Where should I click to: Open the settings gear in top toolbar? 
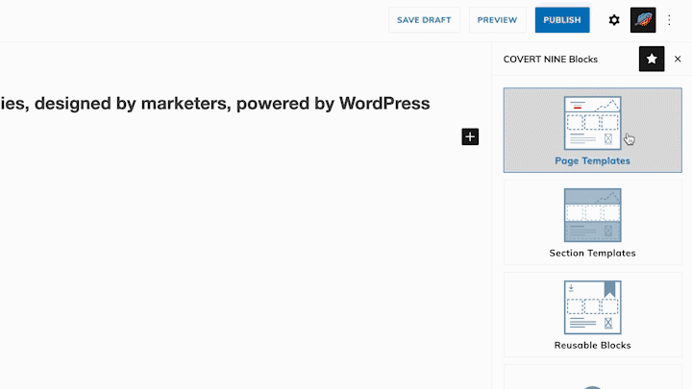click(614, 20)
